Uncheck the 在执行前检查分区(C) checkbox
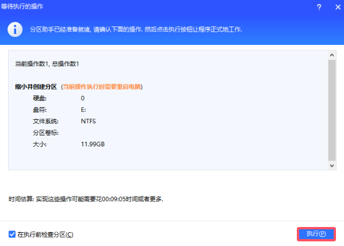This screenshot has height=246, width=344. click(12, 234)
